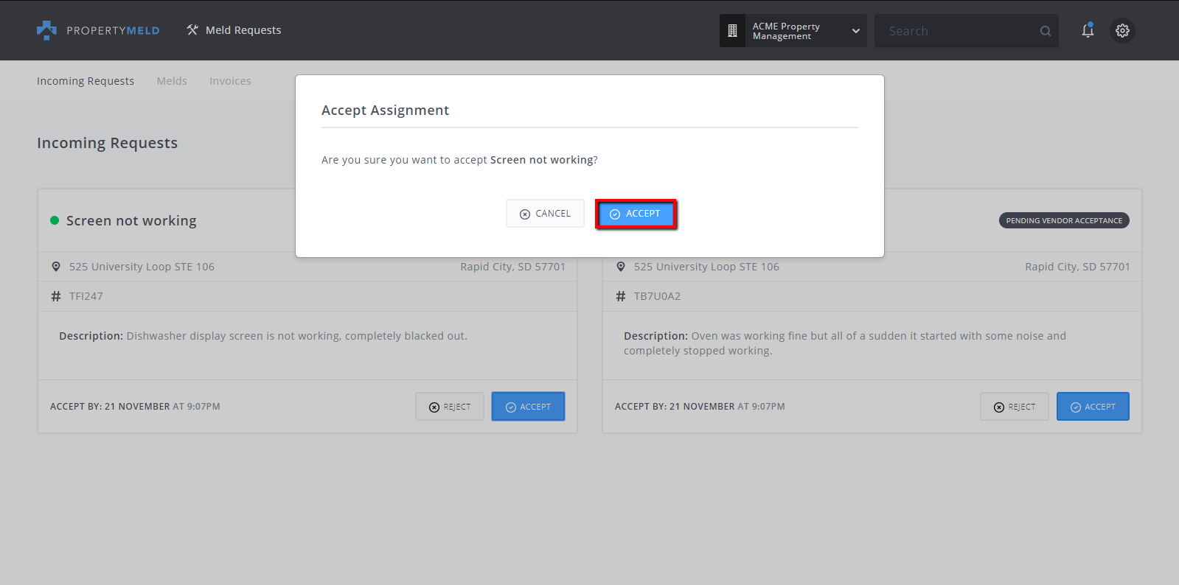Click the search magnifier icon

pyautogui.click(x=1045, y=31)
